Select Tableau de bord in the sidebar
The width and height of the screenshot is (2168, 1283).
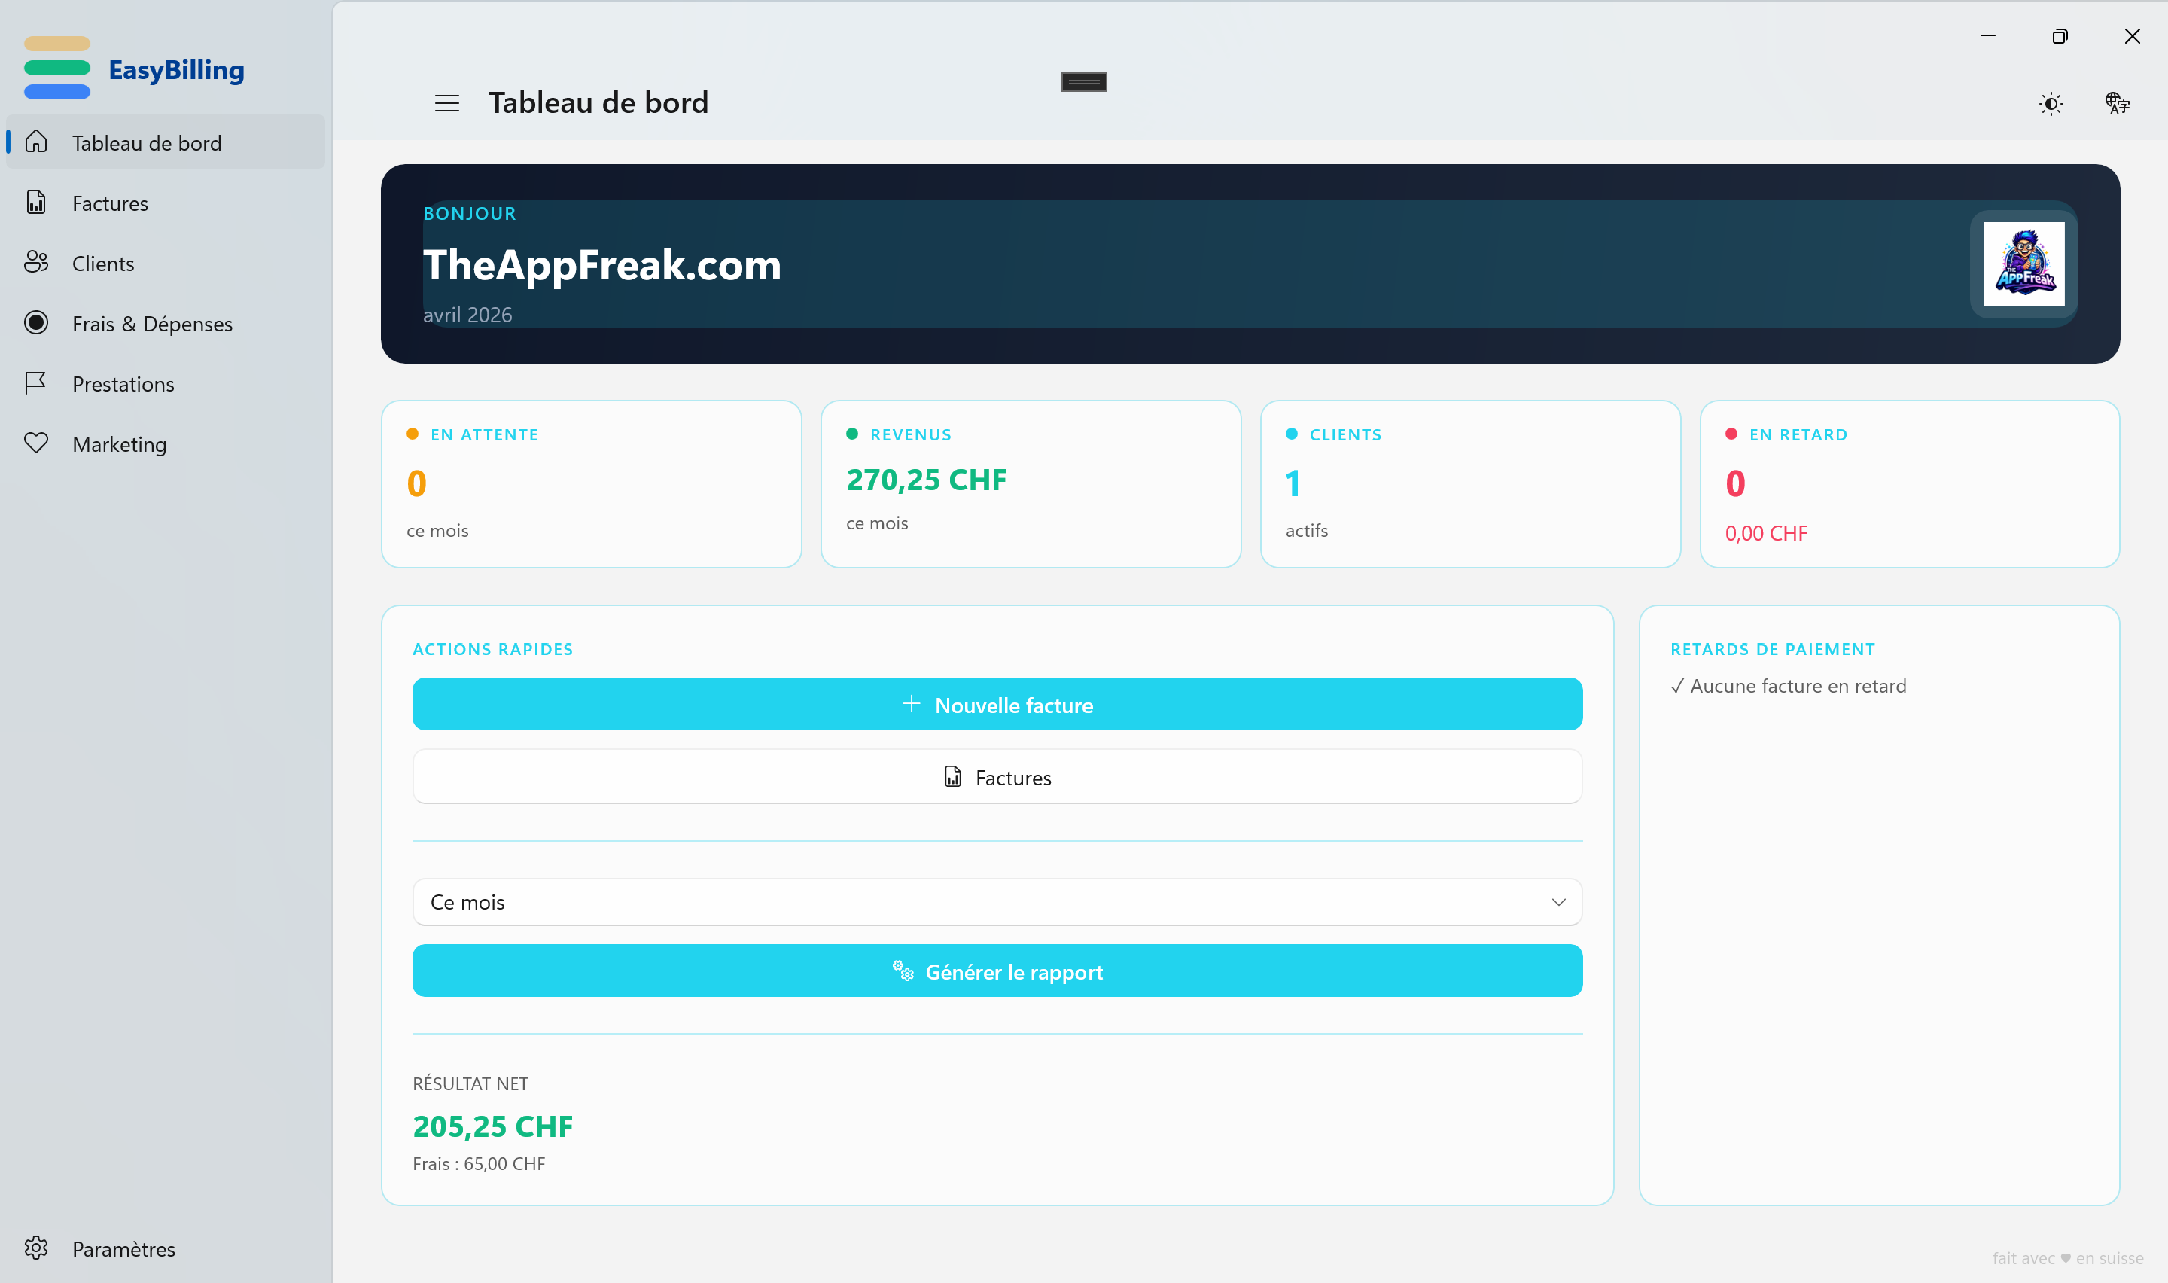click(x=145, y=142)
